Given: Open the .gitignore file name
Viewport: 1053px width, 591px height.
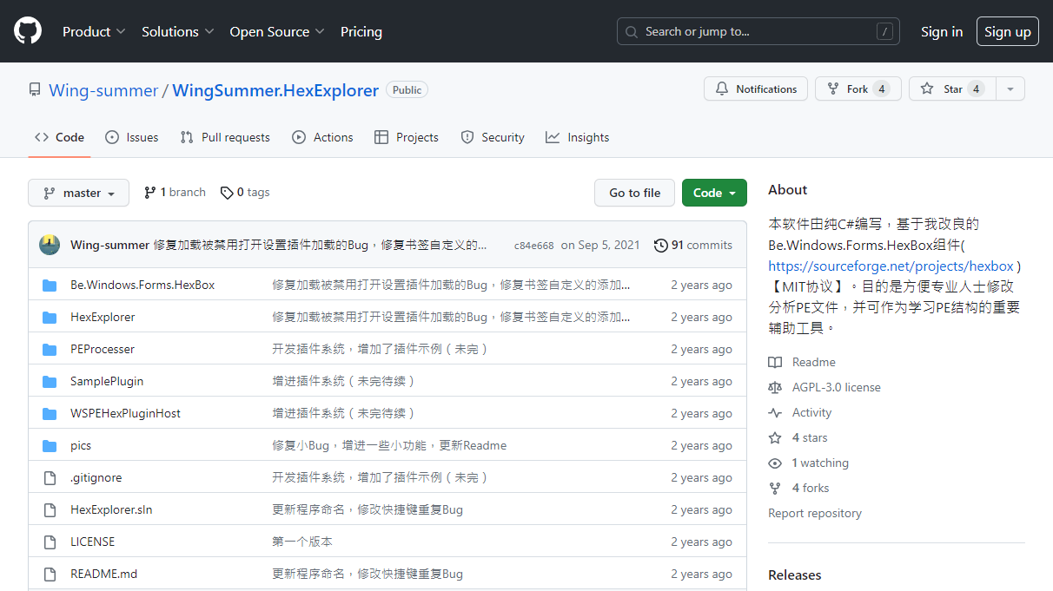Looking at the screenshot, I should [96, 477].
